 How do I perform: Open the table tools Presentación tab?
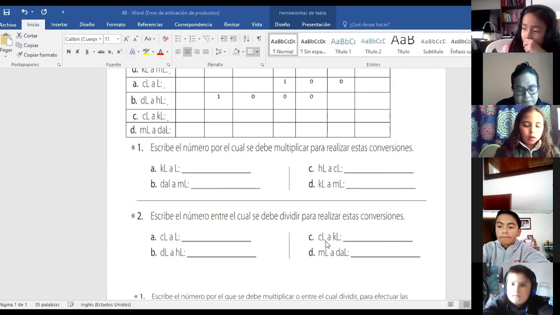[316, 25]
